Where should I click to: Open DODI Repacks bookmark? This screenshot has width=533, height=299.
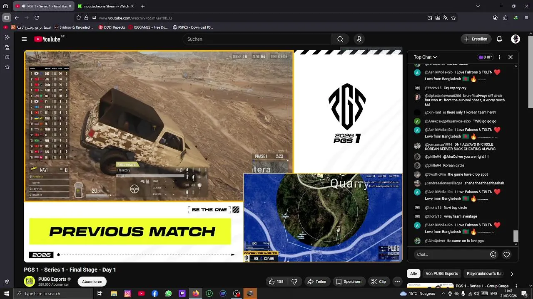pos(112,27)
